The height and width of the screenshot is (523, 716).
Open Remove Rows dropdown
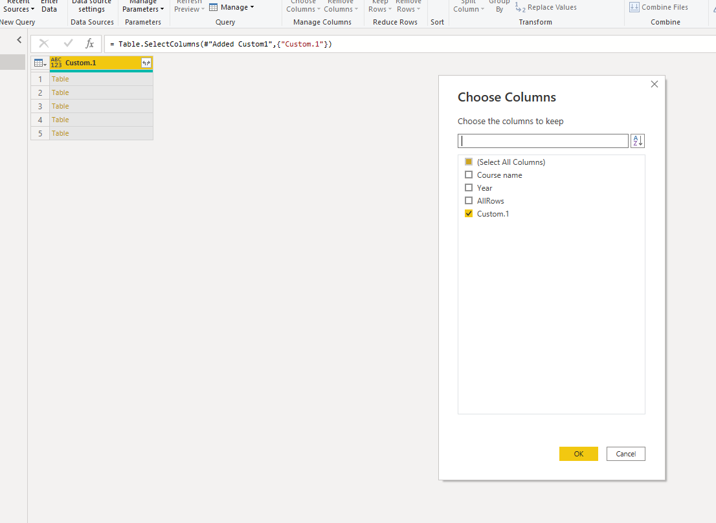coord(408,6)
